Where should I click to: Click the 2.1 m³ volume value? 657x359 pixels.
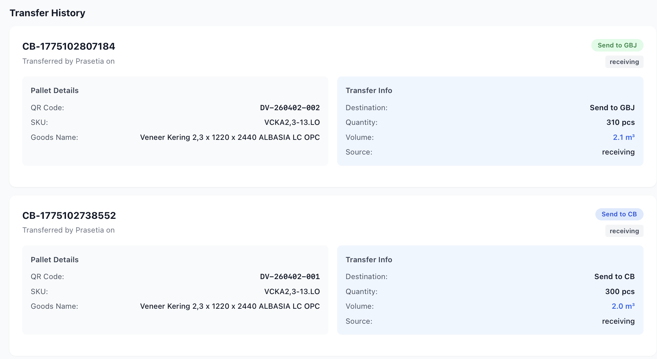click(x=624, y=137)
